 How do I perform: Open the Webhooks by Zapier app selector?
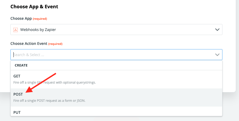[116, 30]
